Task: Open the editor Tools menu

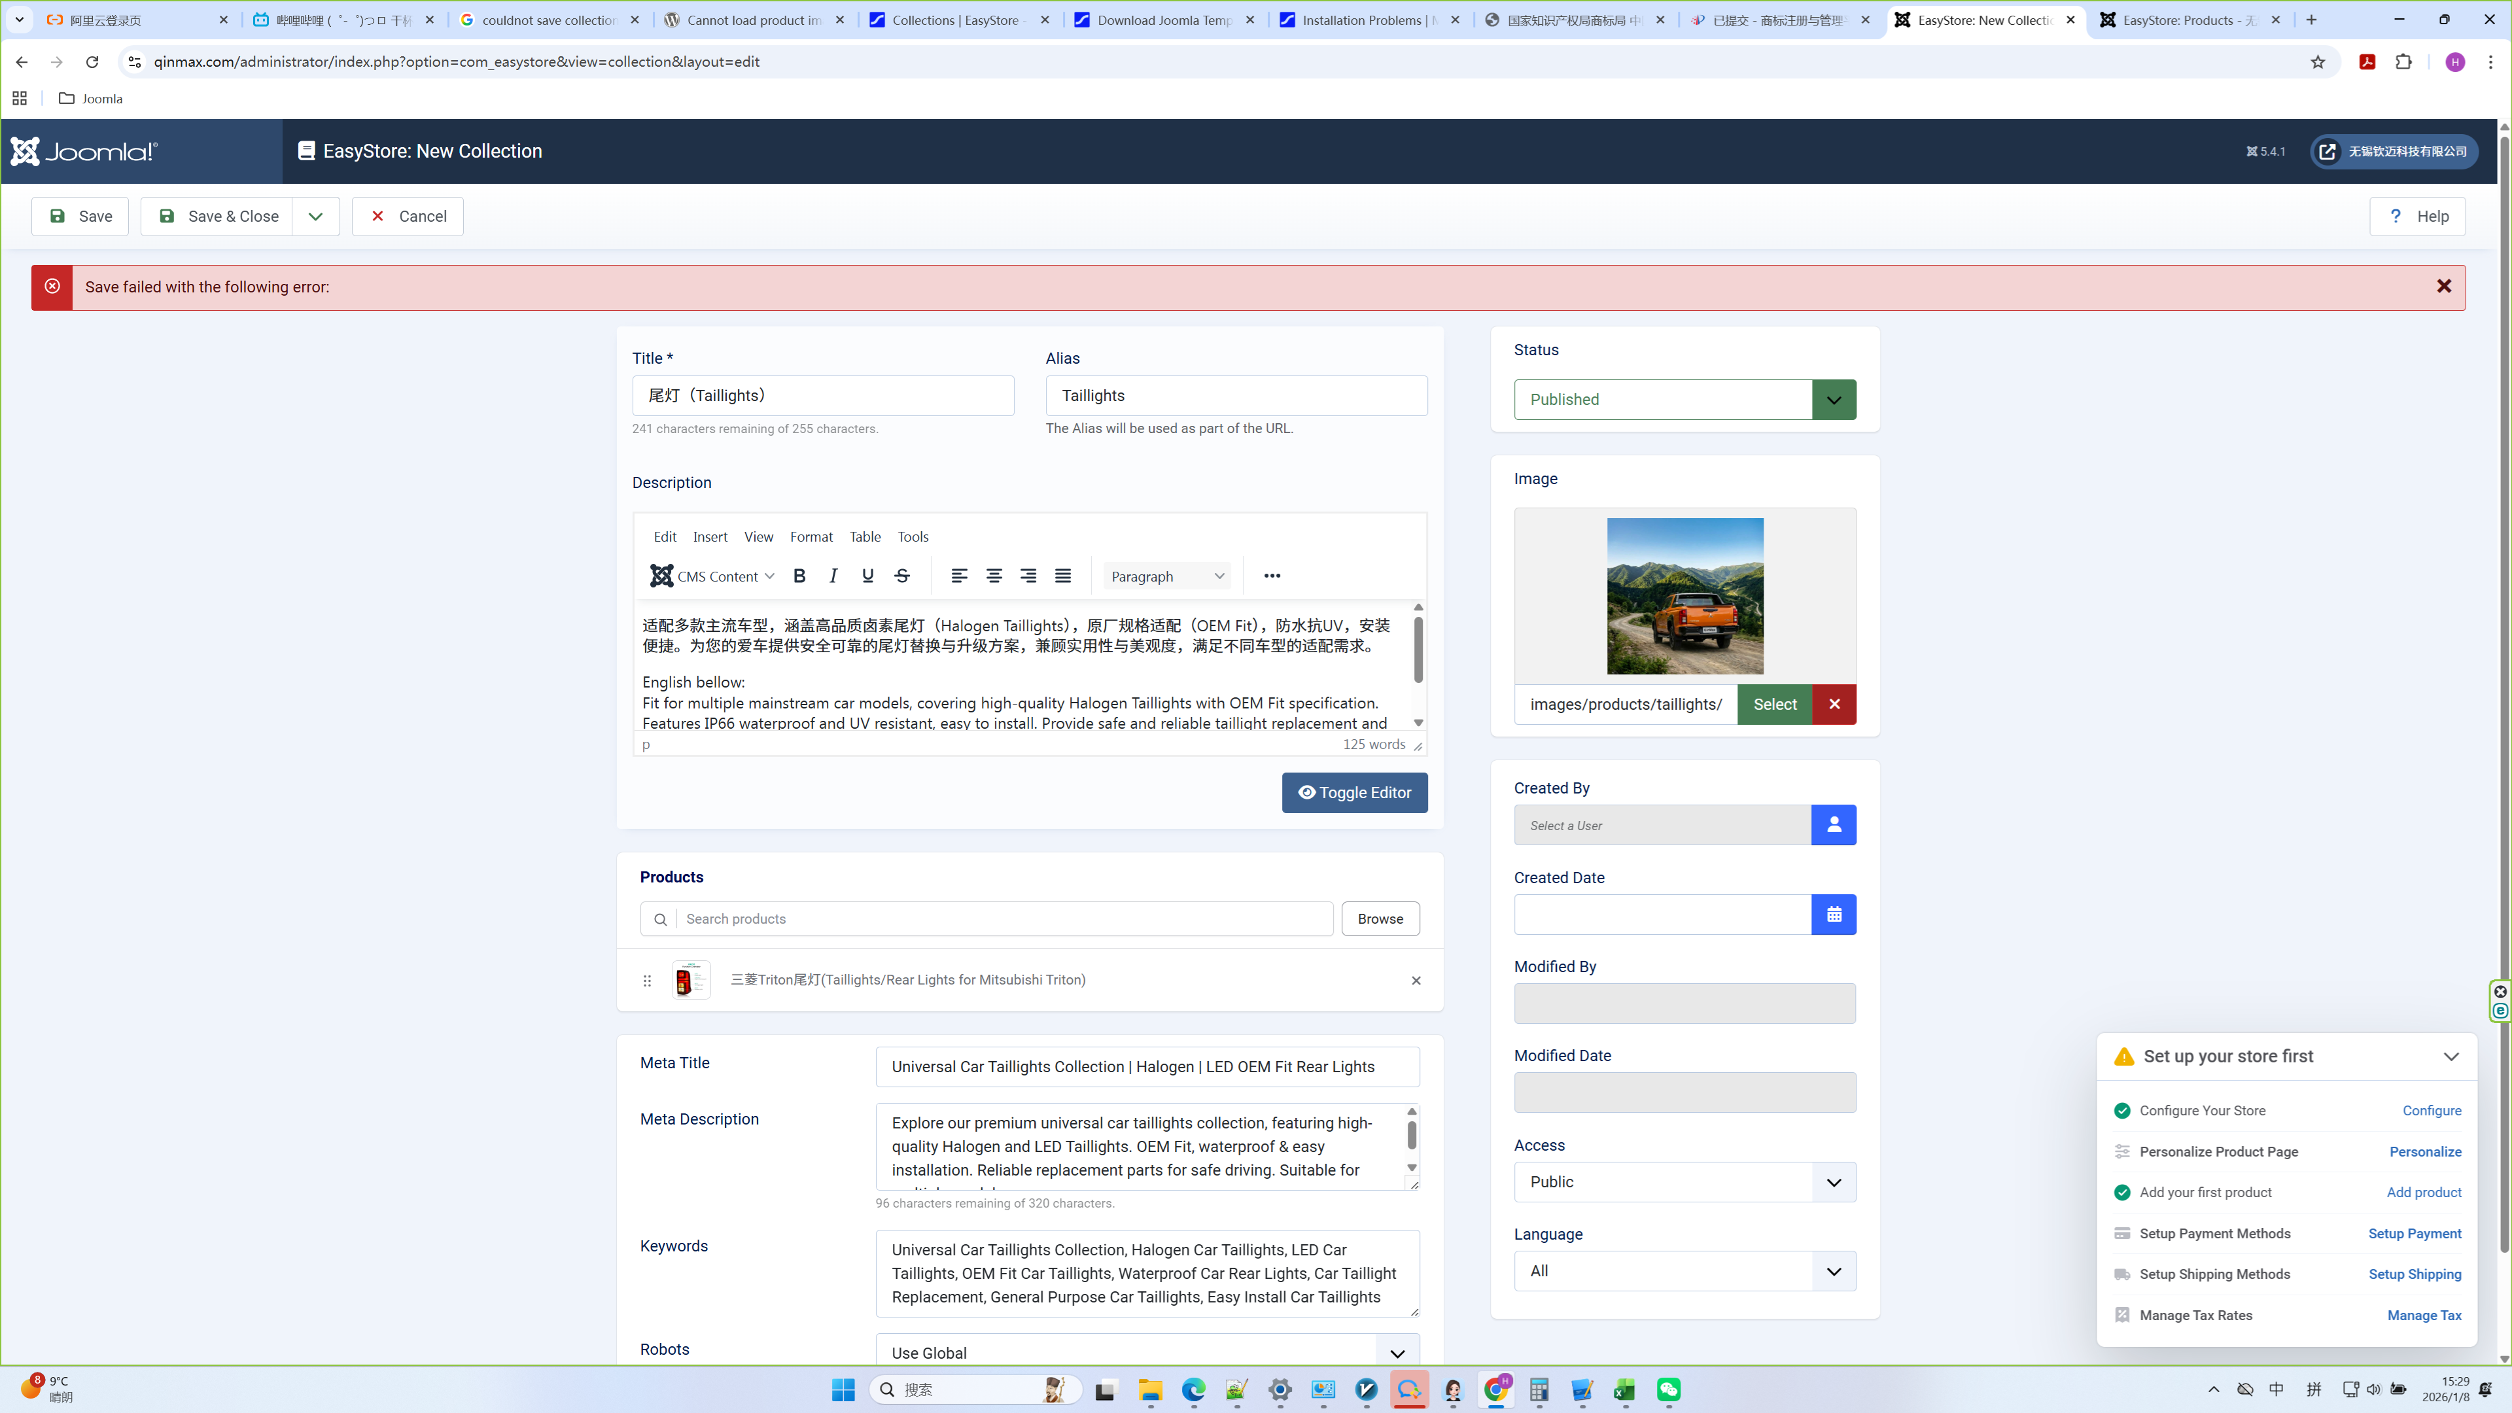Action: [913, 537]
